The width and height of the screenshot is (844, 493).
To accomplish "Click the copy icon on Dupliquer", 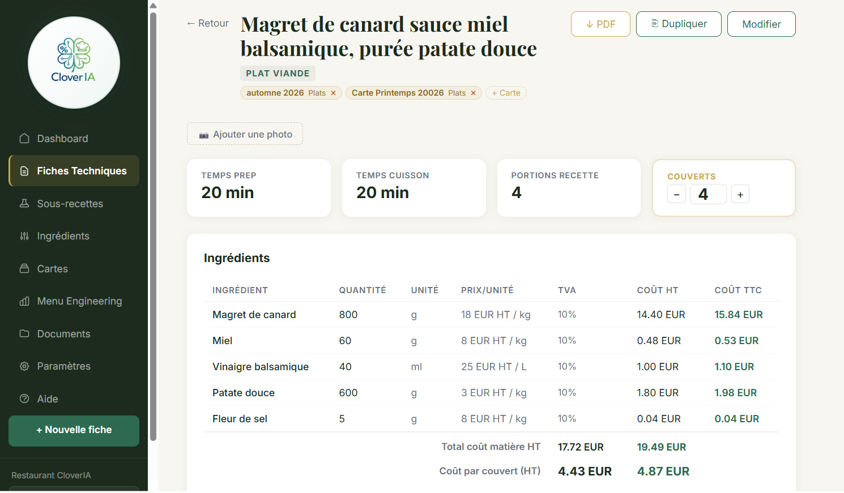I will [x=655, y=24].
